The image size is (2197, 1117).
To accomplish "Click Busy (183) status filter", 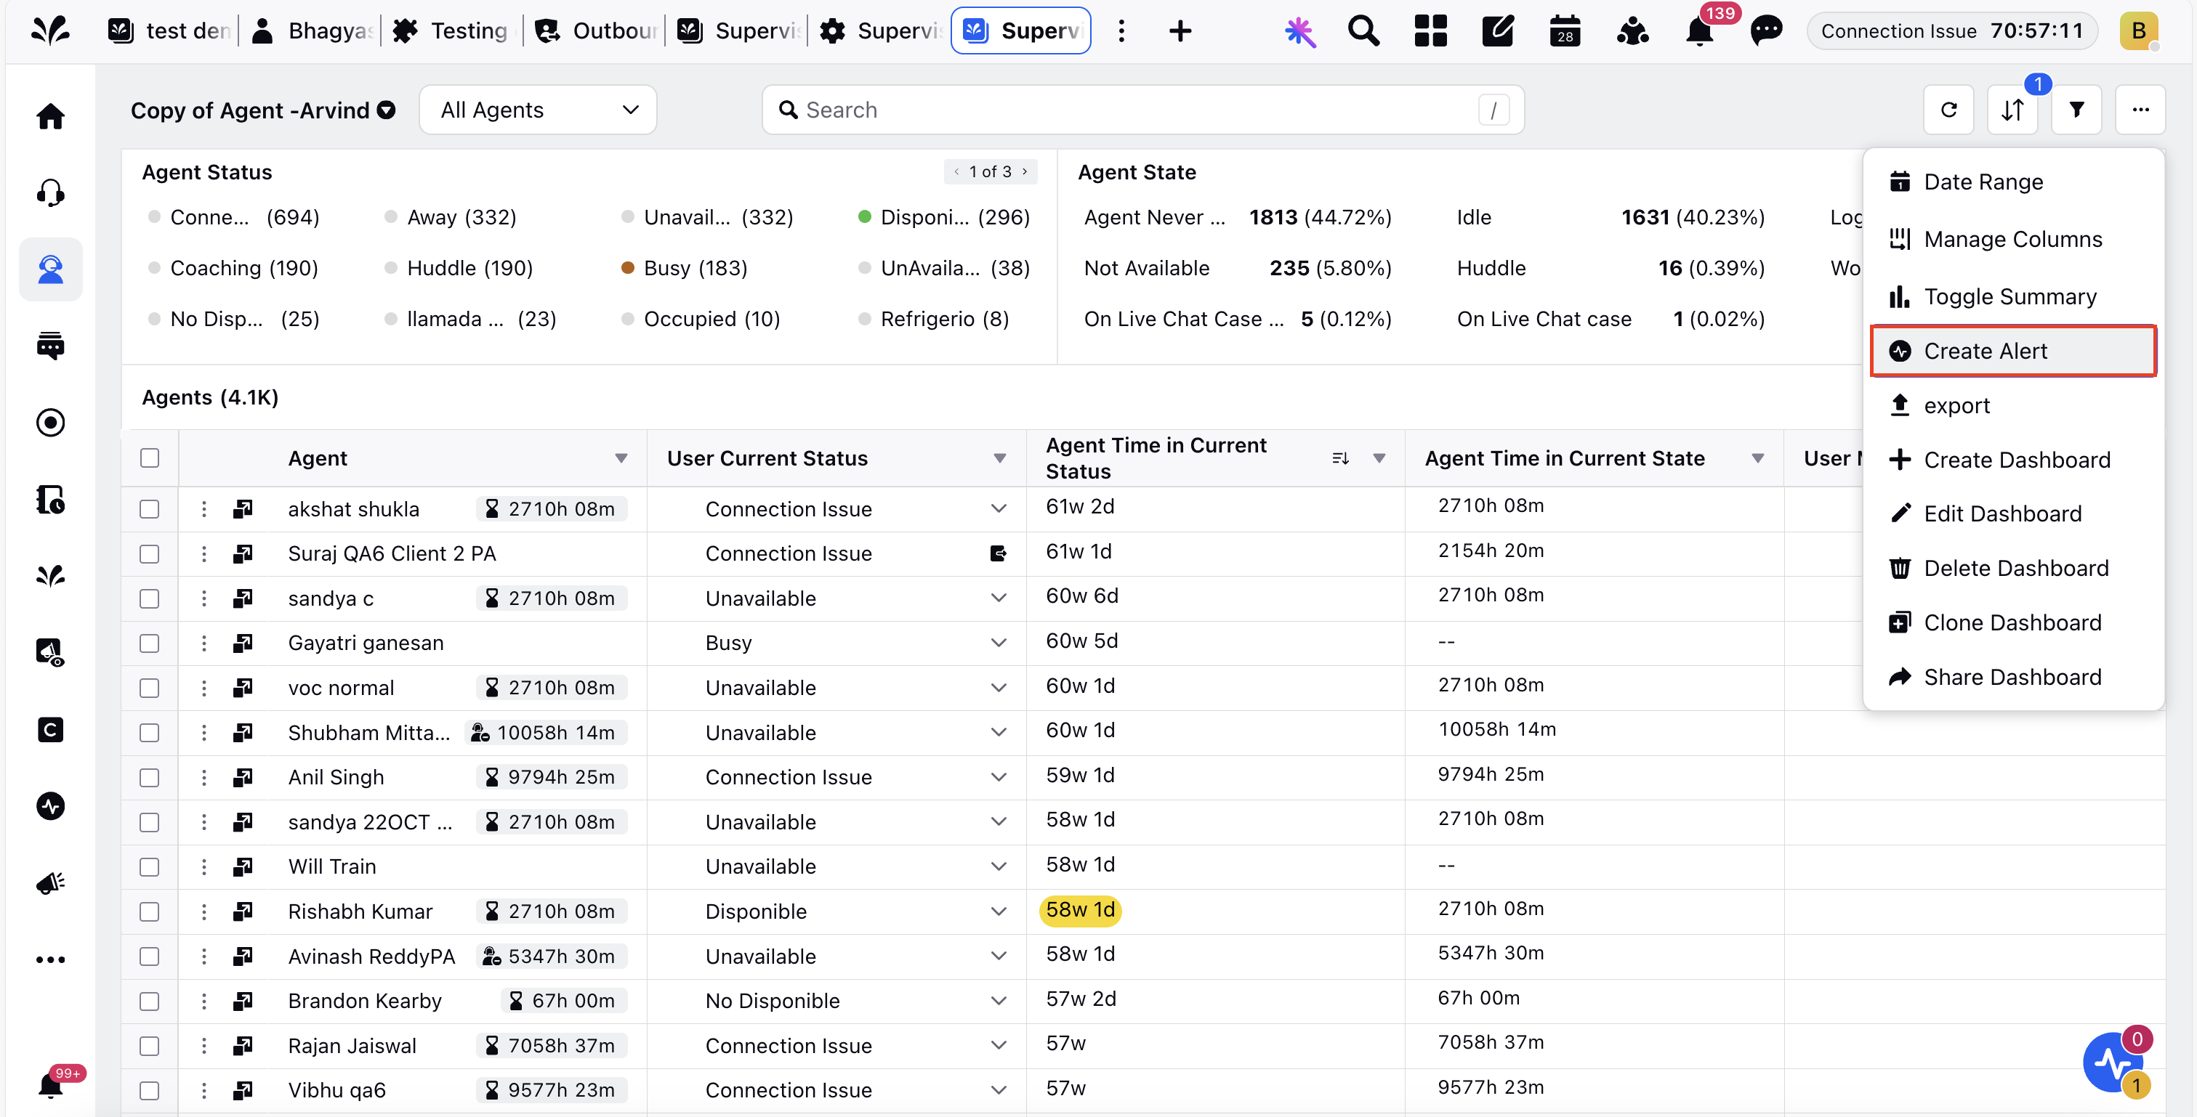I will [x=684, y=269].
